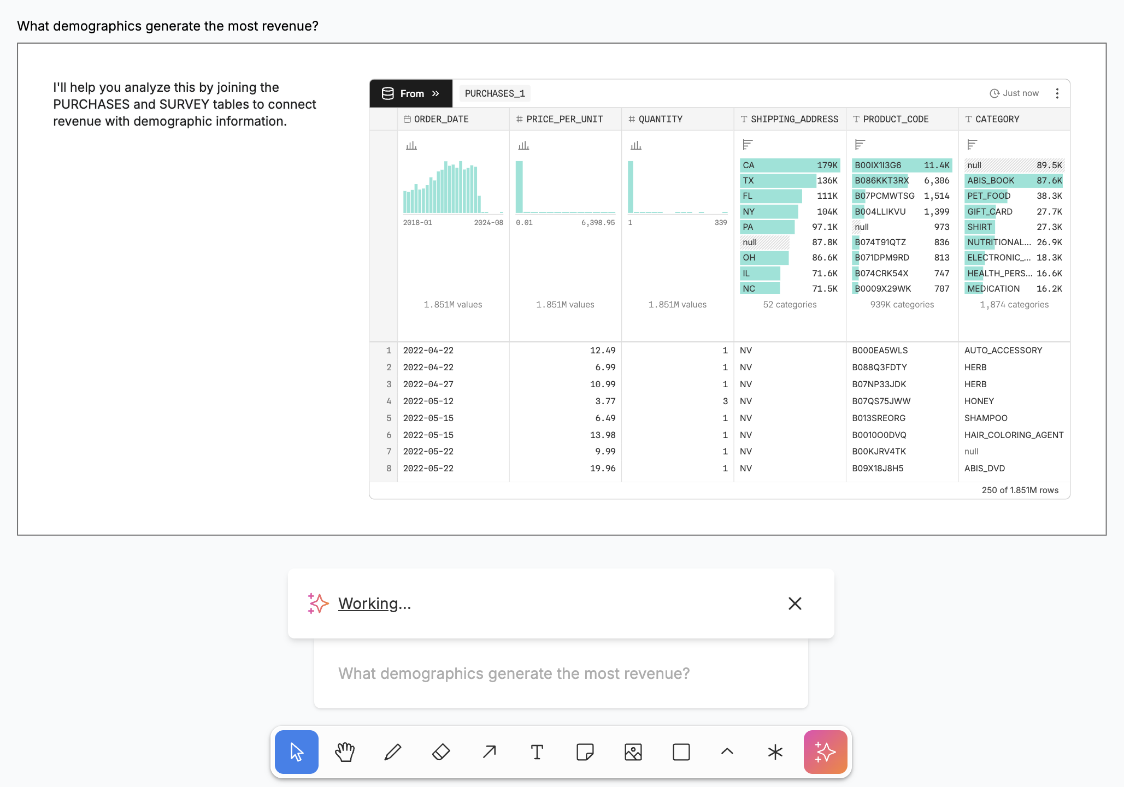Image resolution: width=1124 pixels, height=787 pixels.
Task: Open the three-dot options menu on the table
Action: (x=1057, y=93)
